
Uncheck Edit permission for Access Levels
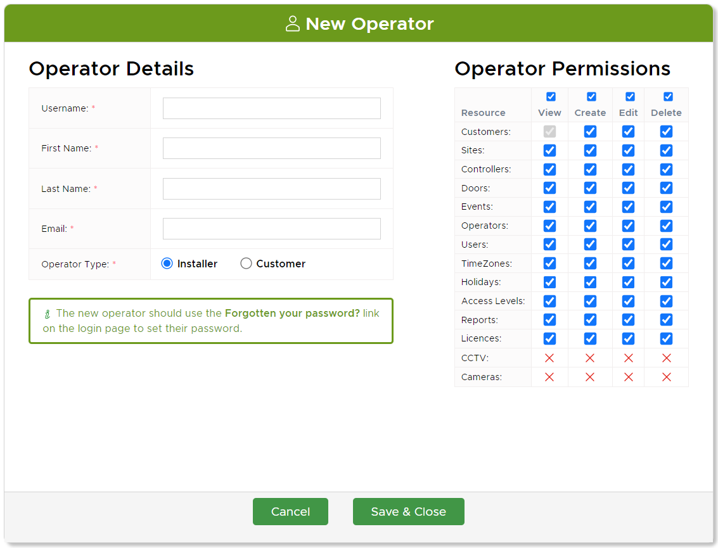point(628,301)
